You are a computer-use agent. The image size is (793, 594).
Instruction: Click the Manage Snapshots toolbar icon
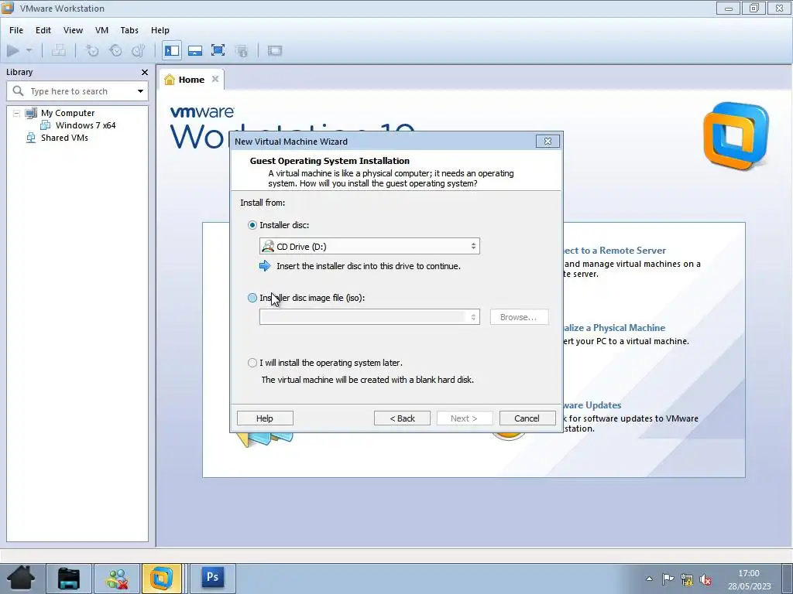tap(138, 50)
